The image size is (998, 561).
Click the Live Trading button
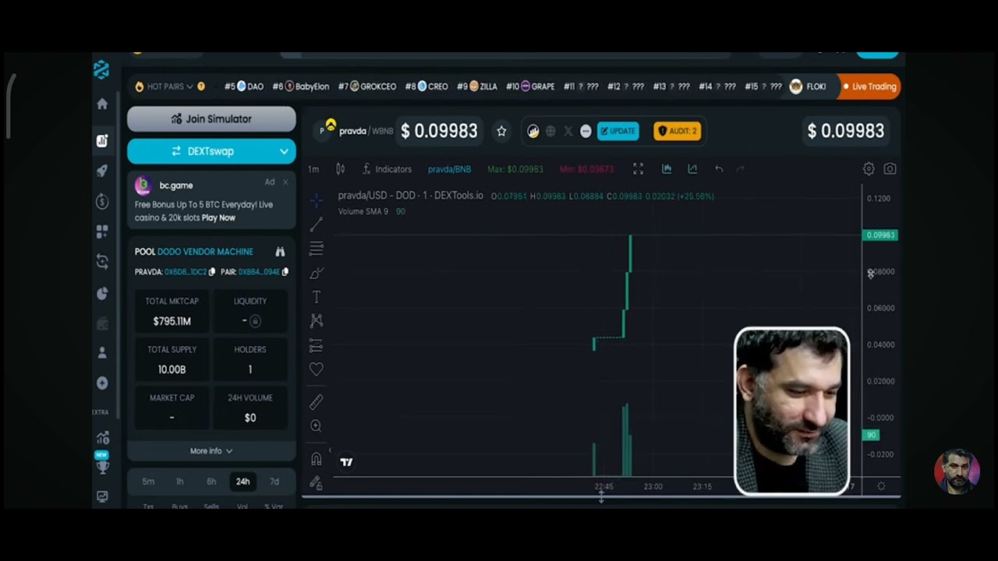[x=869, y=86]
